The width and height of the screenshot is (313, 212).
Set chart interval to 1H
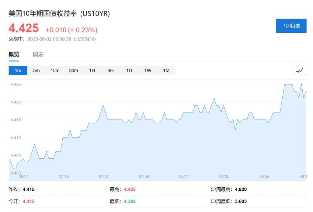point(92,70)
